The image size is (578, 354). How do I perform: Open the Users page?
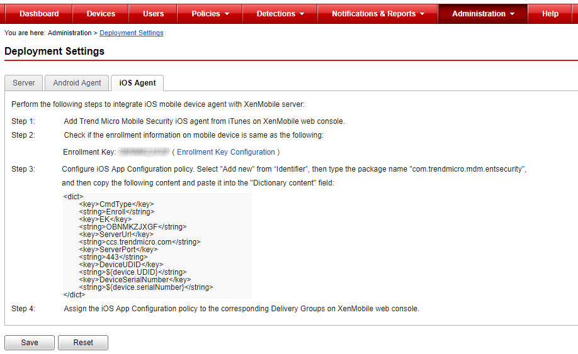(153, 14)
